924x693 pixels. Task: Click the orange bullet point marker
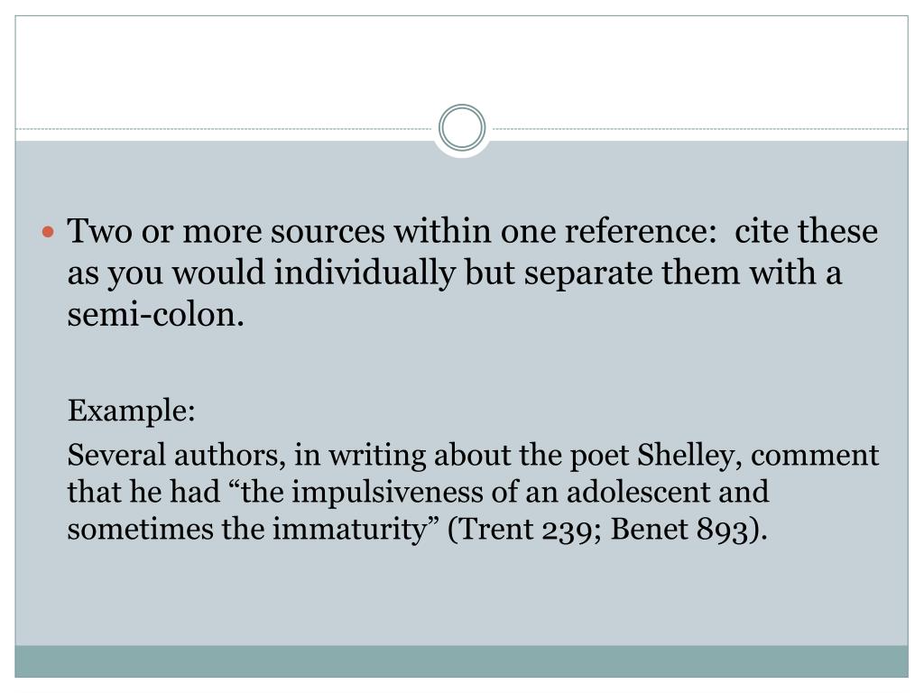click(x=49, y=232)
